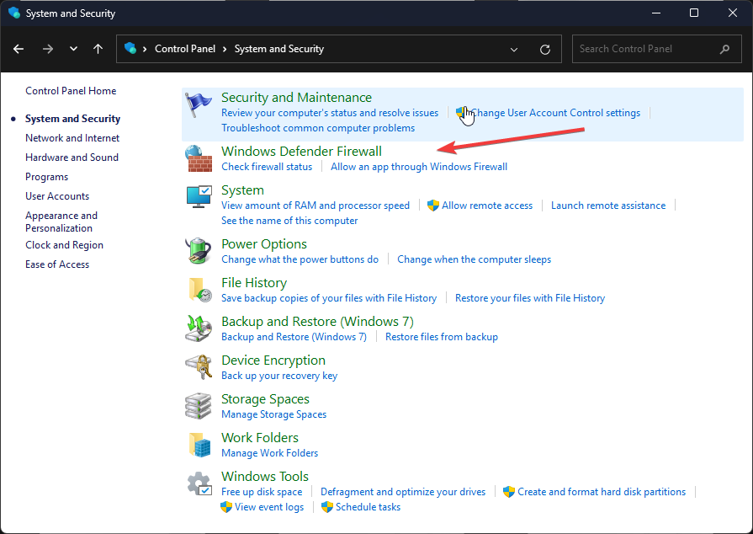Open Network and Internet category
The width and height of the screenshot is (753, 534).
pyautogui.click(x=72, y=138)
